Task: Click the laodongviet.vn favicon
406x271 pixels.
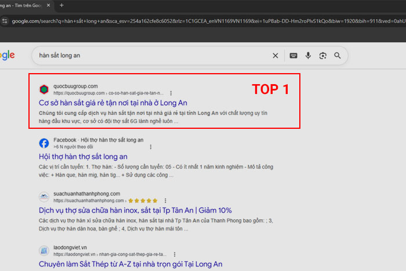Action: [44, 251]
